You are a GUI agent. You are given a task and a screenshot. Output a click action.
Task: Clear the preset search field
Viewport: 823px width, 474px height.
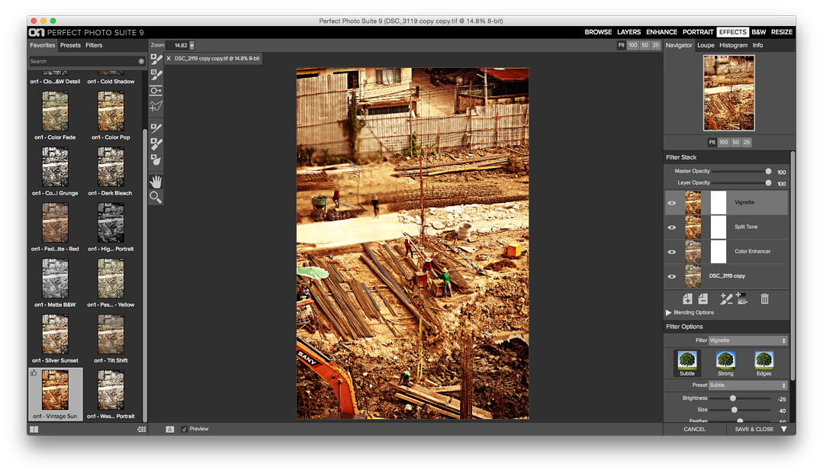pos(141,62)
